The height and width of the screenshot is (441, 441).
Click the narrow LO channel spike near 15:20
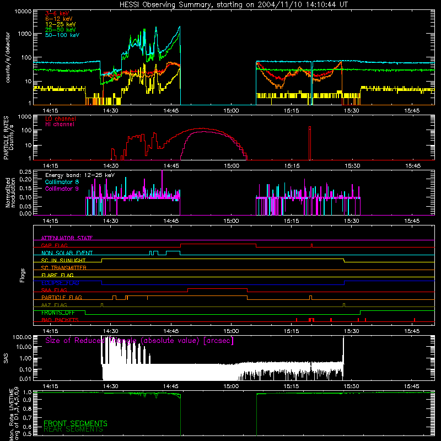pos(310,143)
